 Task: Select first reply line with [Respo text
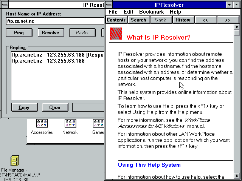click(58, 55)
